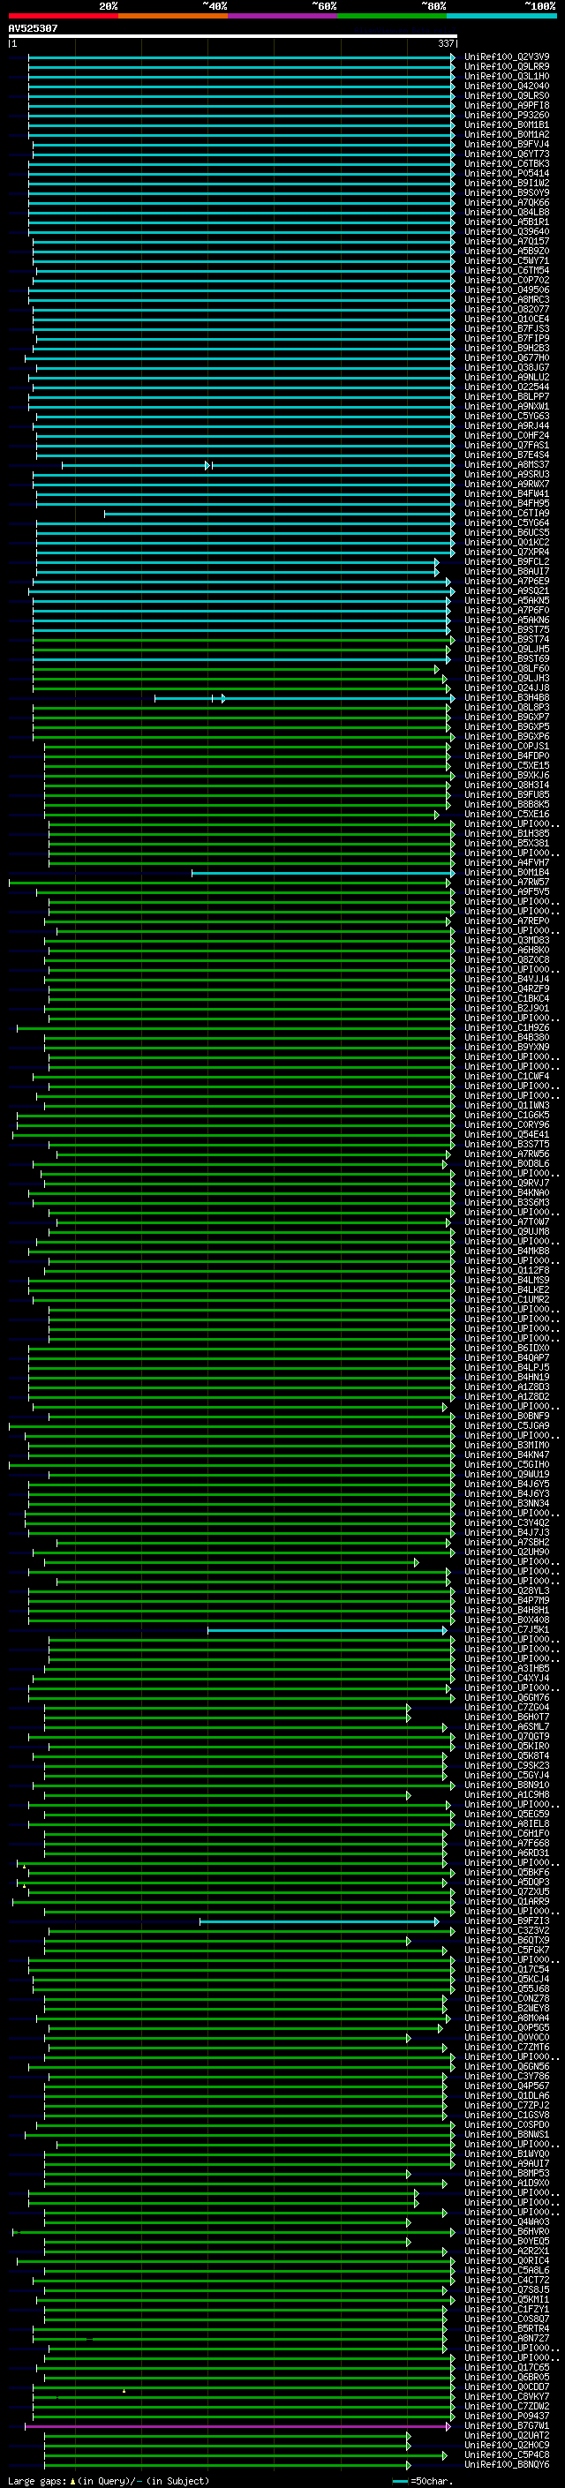Click the cyan partial alignment bar of UniRef100_B9FZI3
The height and width of the screenshot is (2488, 565).
(320, 1922)
